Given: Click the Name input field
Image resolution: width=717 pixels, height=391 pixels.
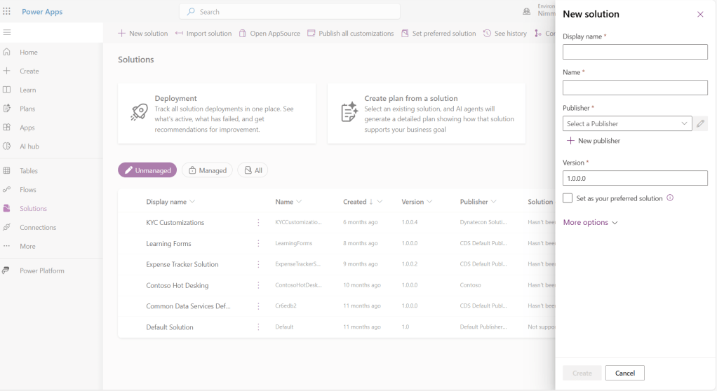Looking at the screenshot, I should pos(635,88).
